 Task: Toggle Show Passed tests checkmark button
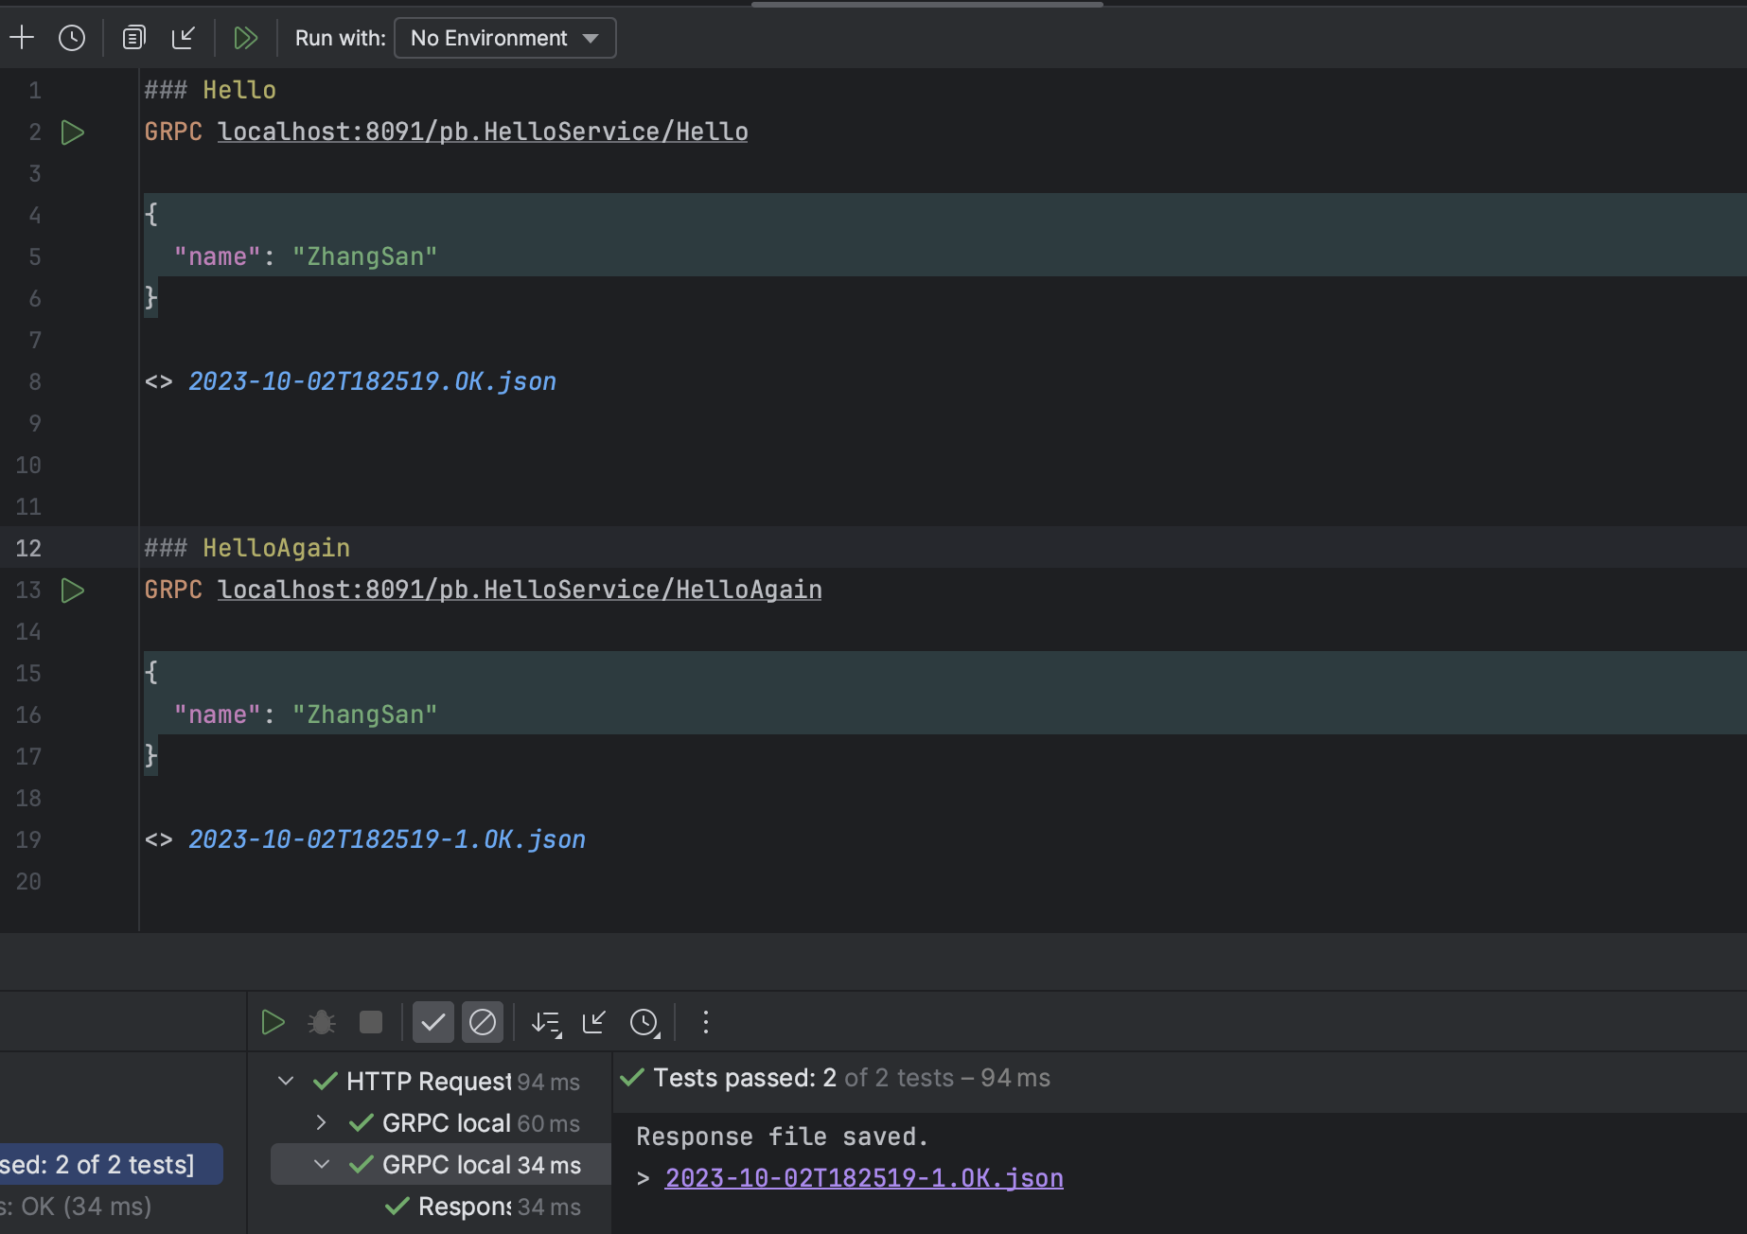tap(433, 1022)
